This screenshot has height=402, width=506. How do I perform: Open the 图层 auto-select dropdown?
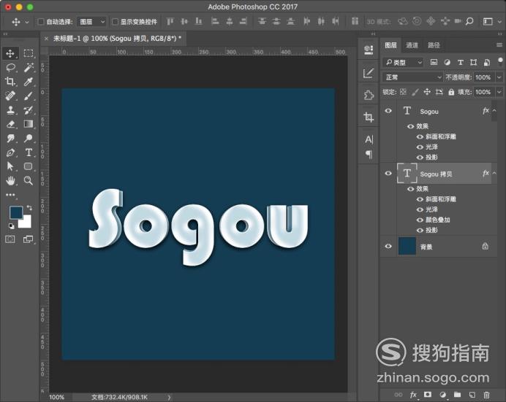tap(91, 22)
